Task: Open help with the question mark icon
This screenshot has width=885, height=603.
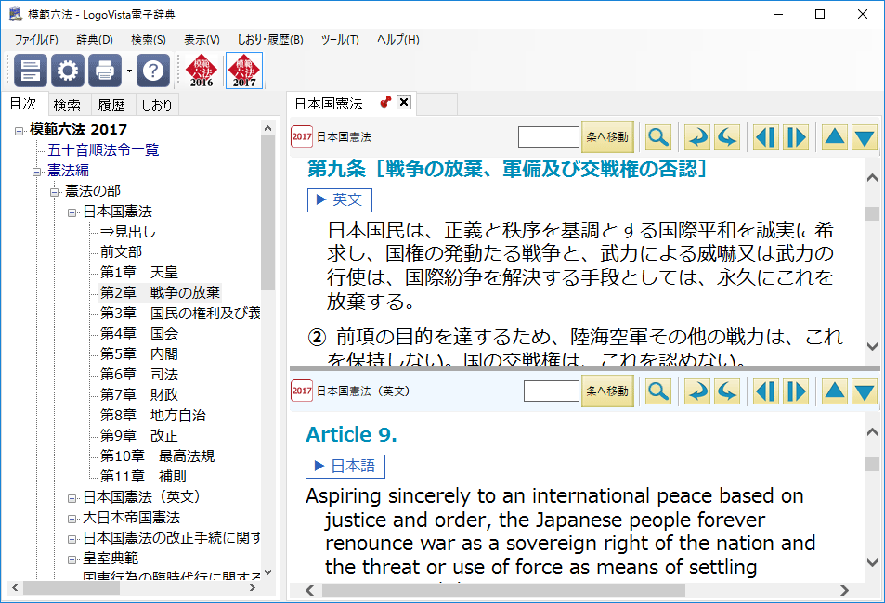Action: tap(153, 71)
